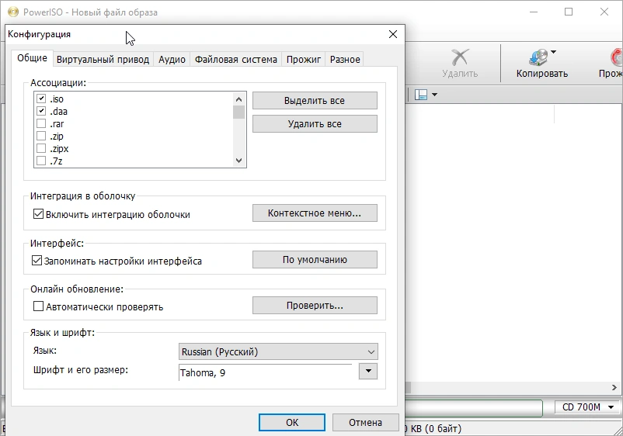Viewport: 623px width, 436px height.
Task: Click the PowerISO app logo icon
Action: pyautogui.click(x=13, y=12)
